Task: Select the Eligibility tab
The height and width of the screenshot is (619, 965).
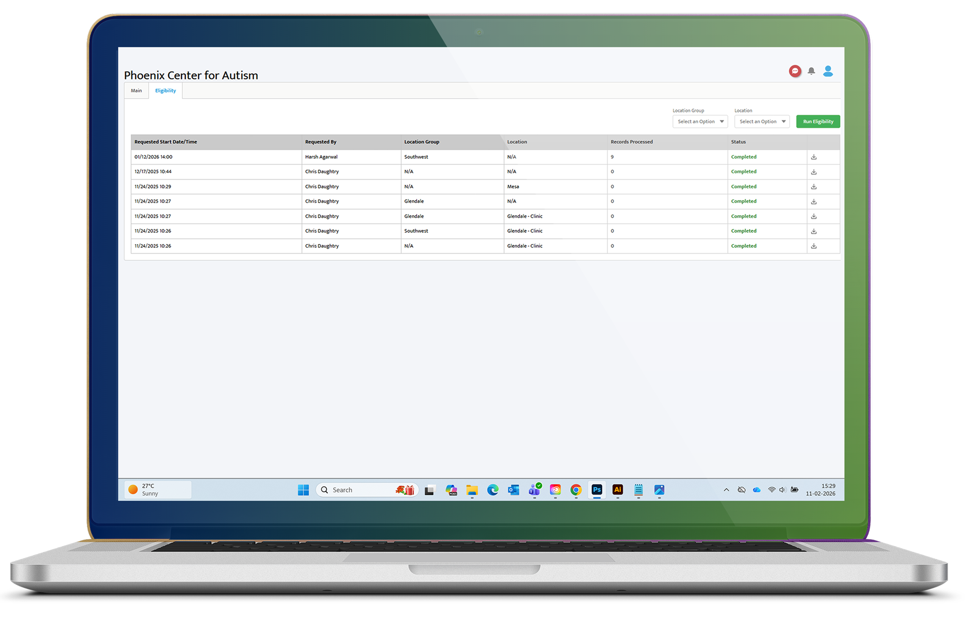Action: click(165, 91)
